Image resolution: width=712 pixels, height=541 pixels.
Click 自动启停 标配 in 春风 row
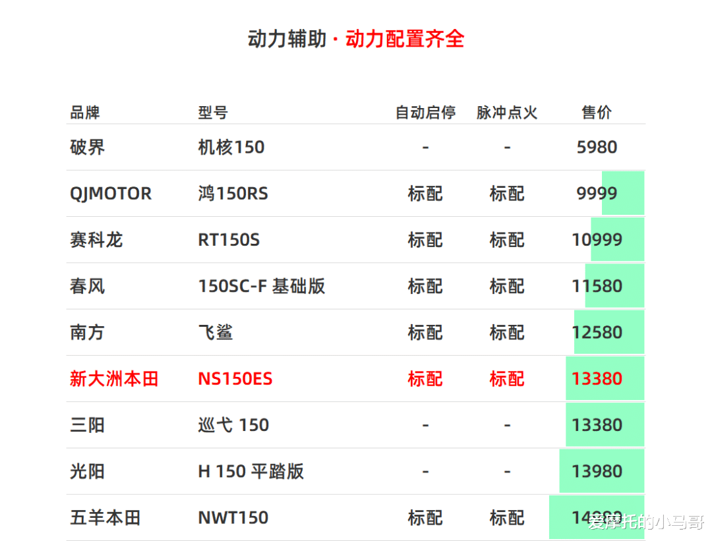[x=425, y=286]
